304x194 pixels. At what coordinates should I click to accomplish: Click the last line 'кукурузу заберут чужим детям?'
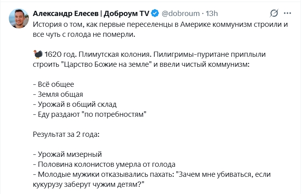[88, 184]
